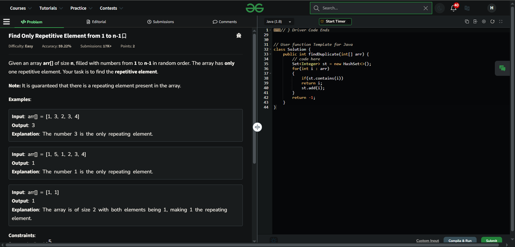Clear the search box with X icon
The image size is (515, 247).
425,8
